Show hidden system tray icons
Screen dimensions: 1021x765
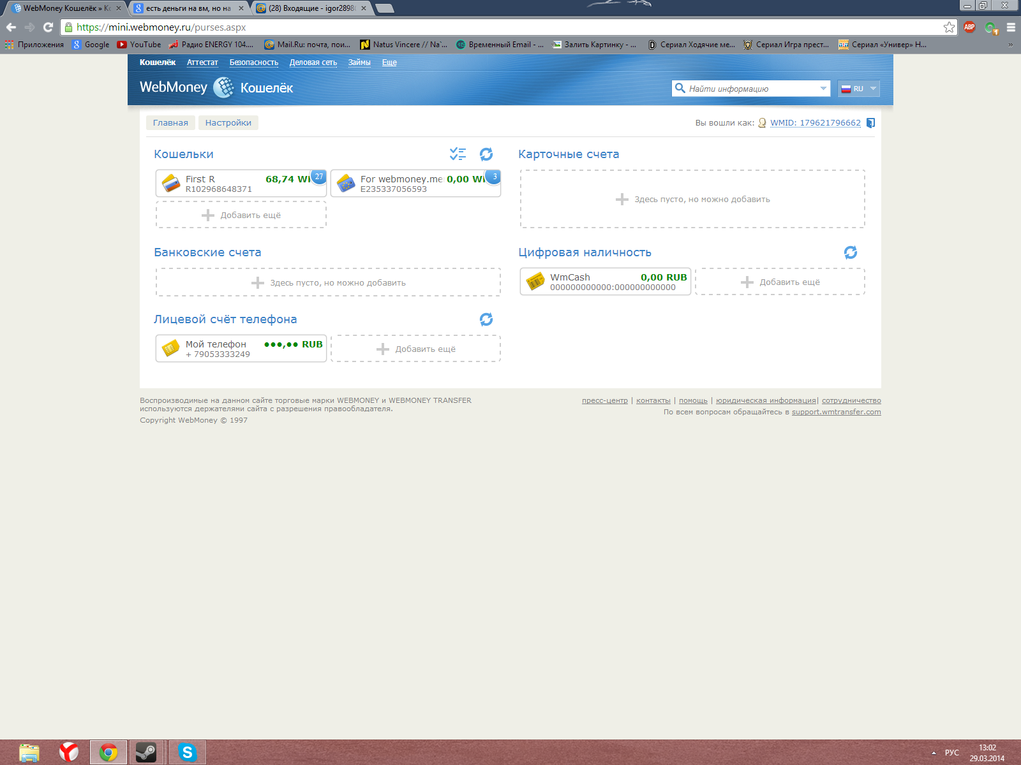click(934, 753)
